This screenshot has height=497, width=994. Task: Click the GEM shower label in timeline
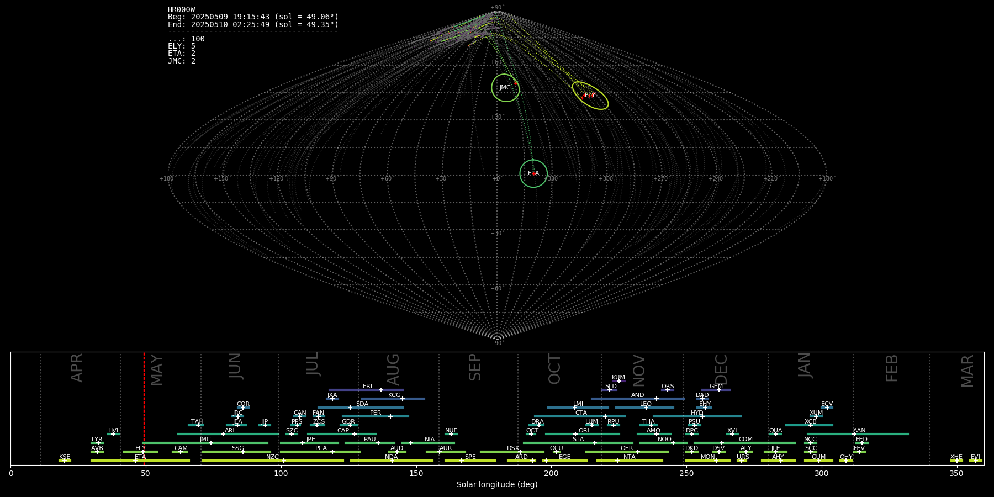(x=716, y=387)
